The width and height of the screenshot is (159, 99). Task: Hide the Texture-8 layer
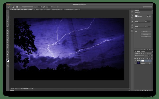pos(135,61)
